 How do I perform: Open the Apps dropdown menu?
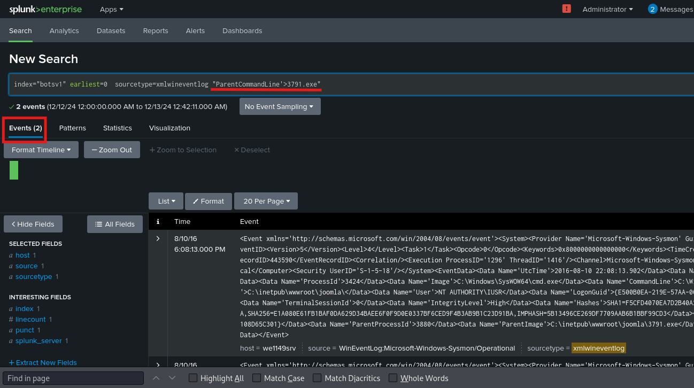click(x=112, y=9)
